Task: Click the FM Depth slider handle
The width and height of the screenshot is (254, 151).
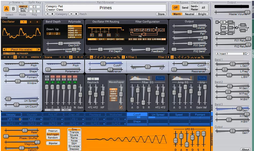Action: (x=100, y=49)
